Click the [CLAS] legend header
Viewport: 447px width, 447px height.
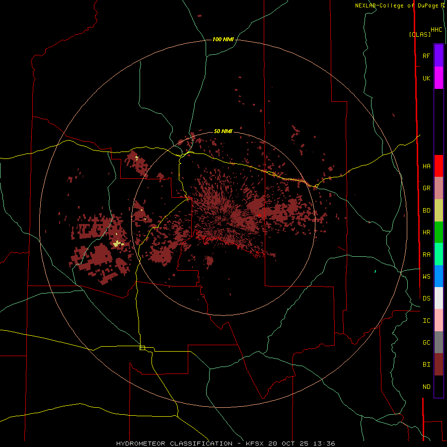[x=420, y=34]
